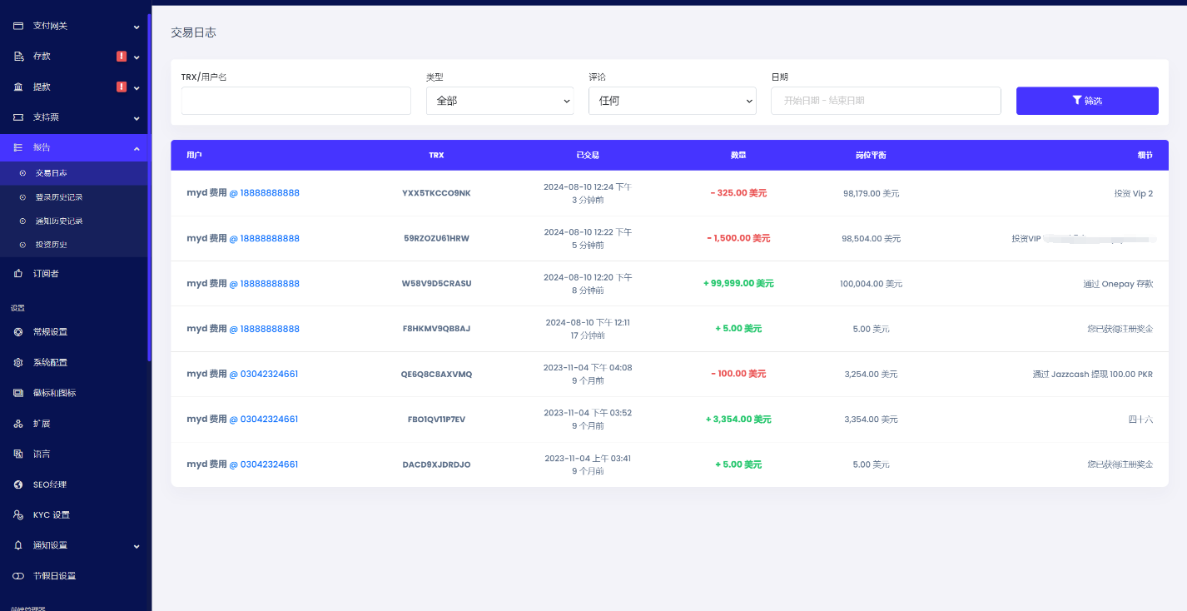
Task: Click the balance 3,254.00 美元
Action: click(x=871, y=375)
